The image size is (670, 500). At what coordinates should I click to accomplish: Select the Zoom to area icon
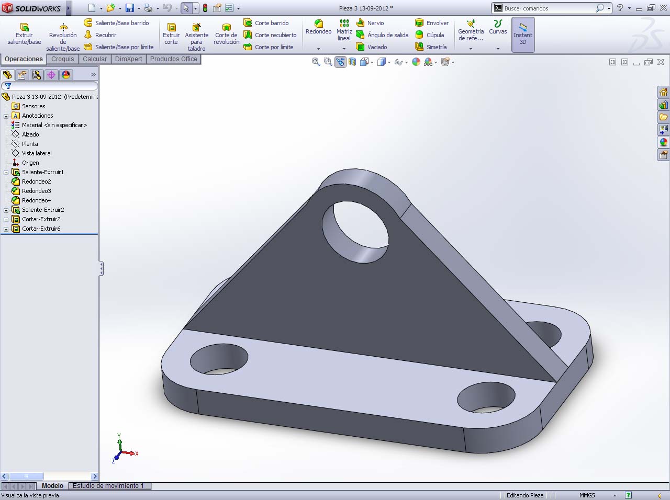tap(328, 62)
